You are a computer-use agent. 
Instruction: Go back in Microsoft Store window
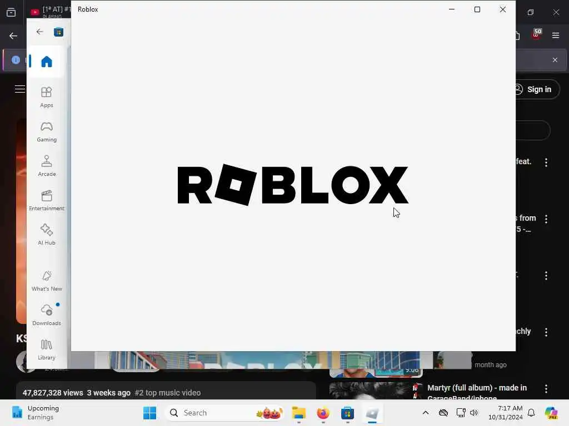click(39, 32)
